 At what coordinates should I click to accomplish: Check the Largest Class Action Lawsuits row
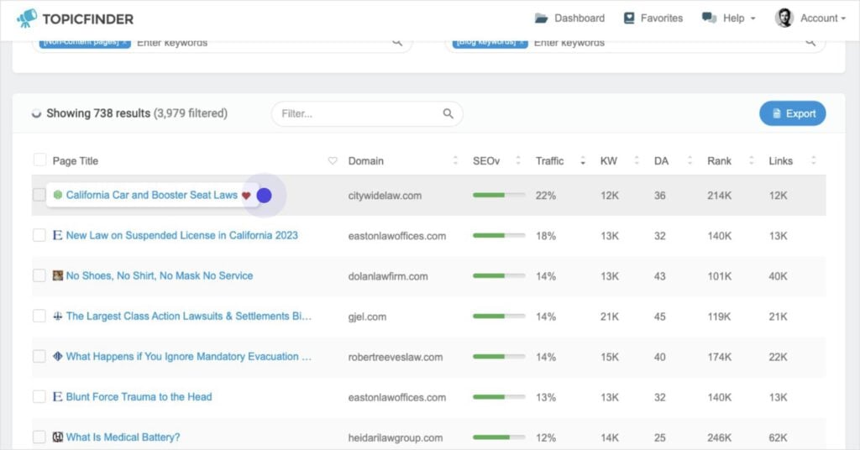click(39, 316)
